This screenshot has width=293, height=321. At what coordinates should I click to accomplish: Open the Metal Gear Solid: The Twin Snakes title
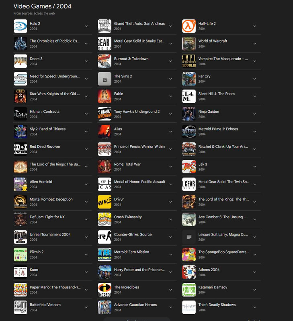tap(224, 182)
